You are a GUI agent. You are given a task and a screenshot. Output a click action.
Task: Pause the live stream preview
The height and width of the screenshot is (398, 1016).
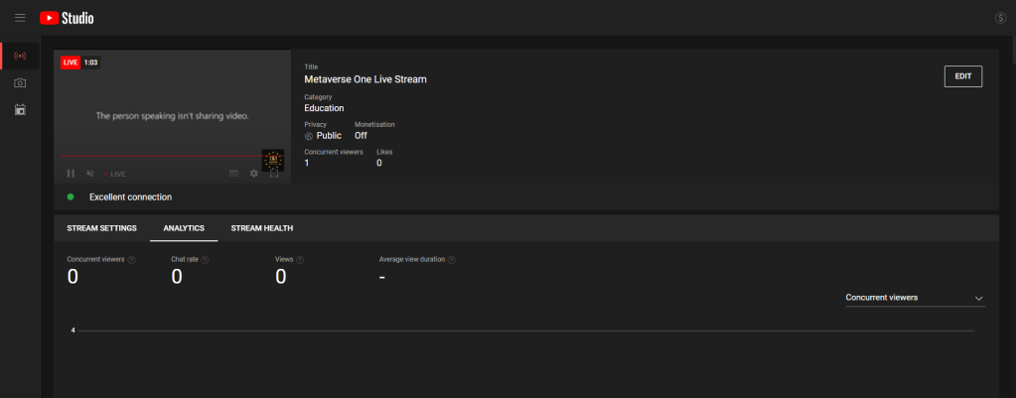pos(71,173)
